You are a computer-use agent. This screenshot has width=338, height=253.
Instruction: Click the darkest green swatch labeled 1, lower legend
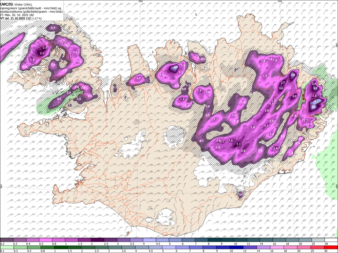[61, 247]
